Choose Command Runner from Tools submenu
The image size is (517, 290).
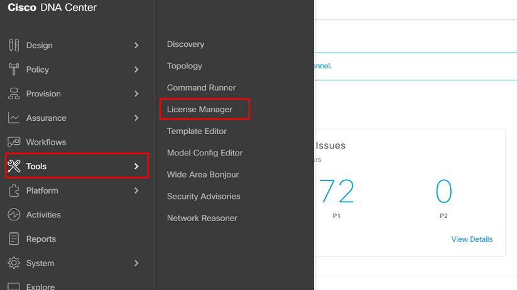[201, 88]
